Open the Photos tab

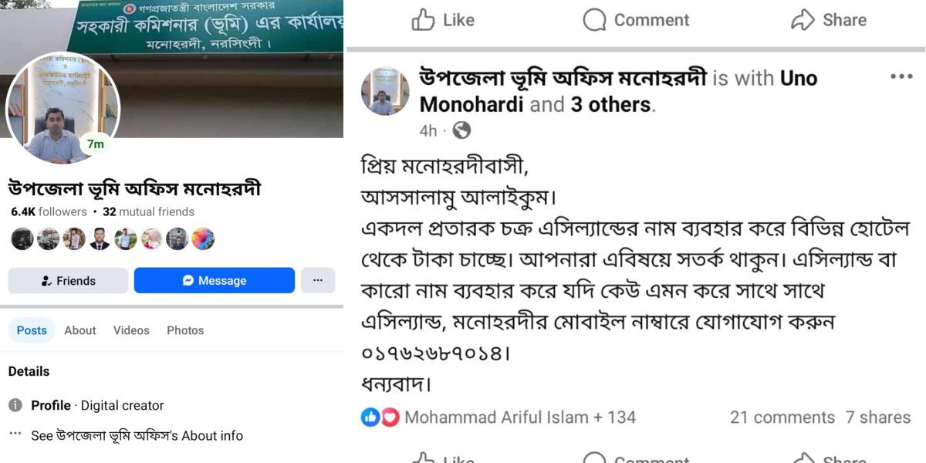click(185, 330)
